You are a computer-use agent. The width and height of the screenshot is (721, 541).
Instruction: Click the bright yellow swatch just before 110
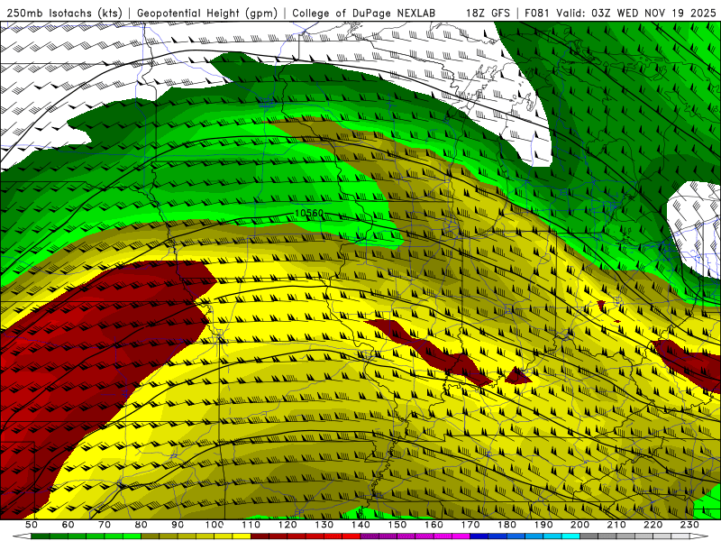point(242,536)
